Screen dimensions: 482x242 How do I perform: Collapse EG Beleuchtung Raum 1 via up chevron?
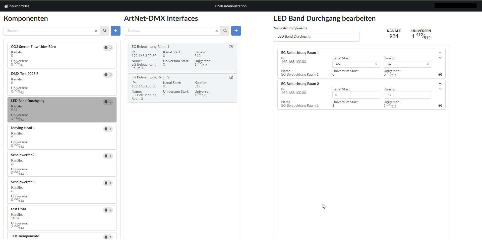(x=440, y=52)
